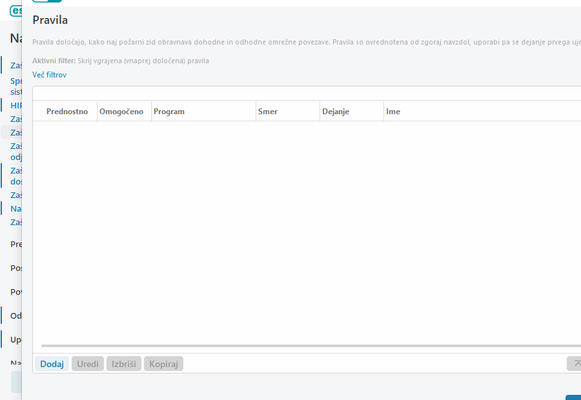This screenshot has width=581, height=400.
Task: Expand the "Pre" section in the sidebar
Action: coord(16,245)
